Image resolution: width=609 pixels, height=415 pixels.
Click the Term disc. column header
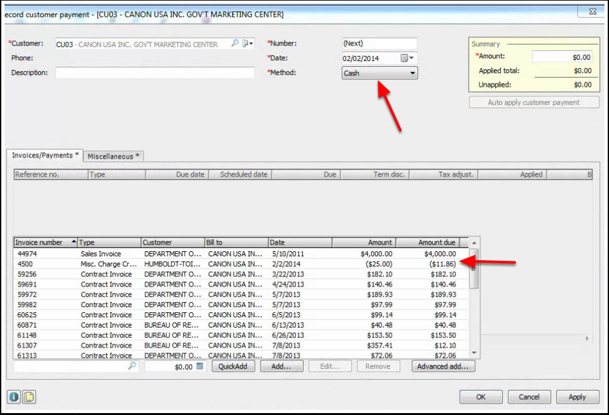point(375,175)
